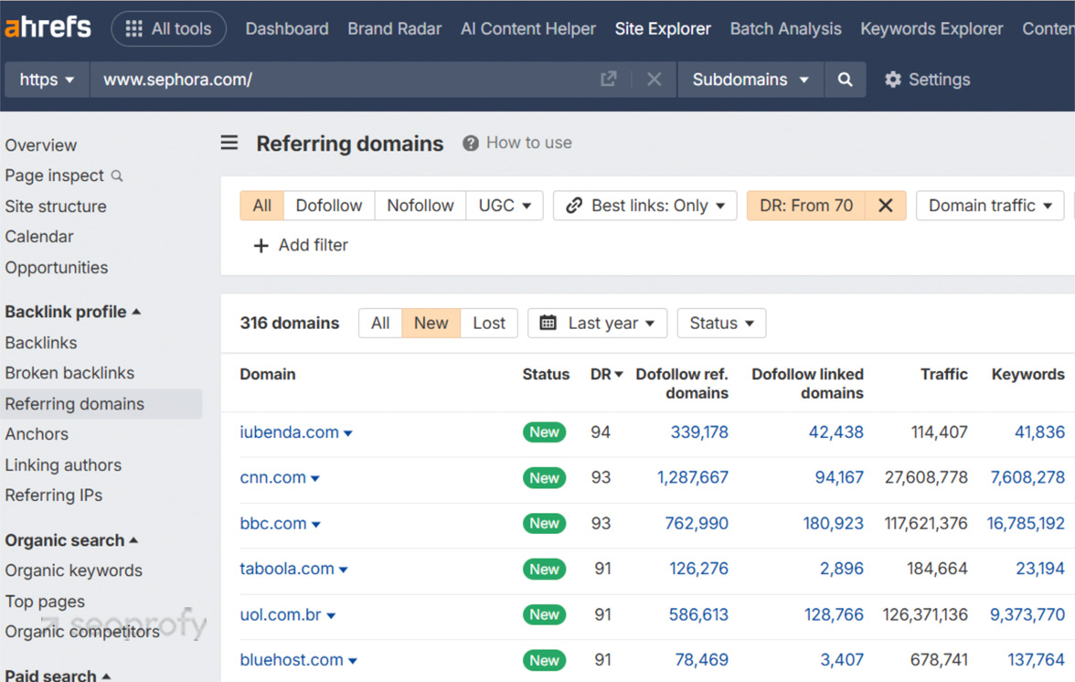The width and height of the screenshot is (1075, 682).
Task: Click the Ahrefs logo
Action: (48, 28)
